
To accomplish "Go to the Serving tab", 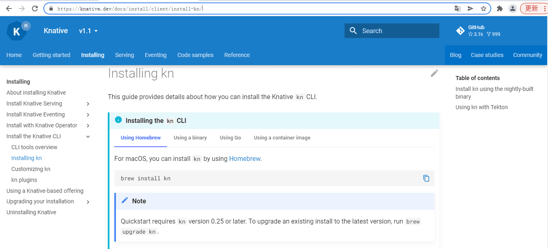I will pos(124,55).
